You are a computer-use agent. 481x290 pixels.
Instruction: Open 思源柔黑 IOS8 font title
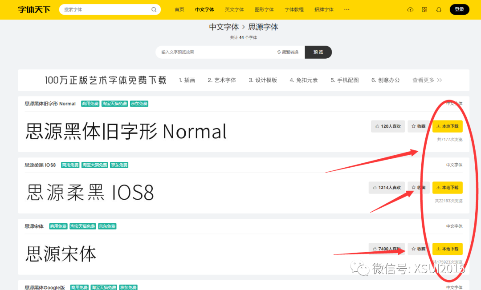[40, 165]
